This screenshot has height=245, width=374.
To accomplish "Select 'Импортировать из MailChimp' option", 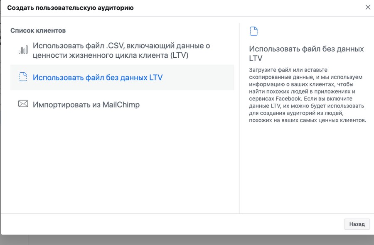I will (122, 104).
